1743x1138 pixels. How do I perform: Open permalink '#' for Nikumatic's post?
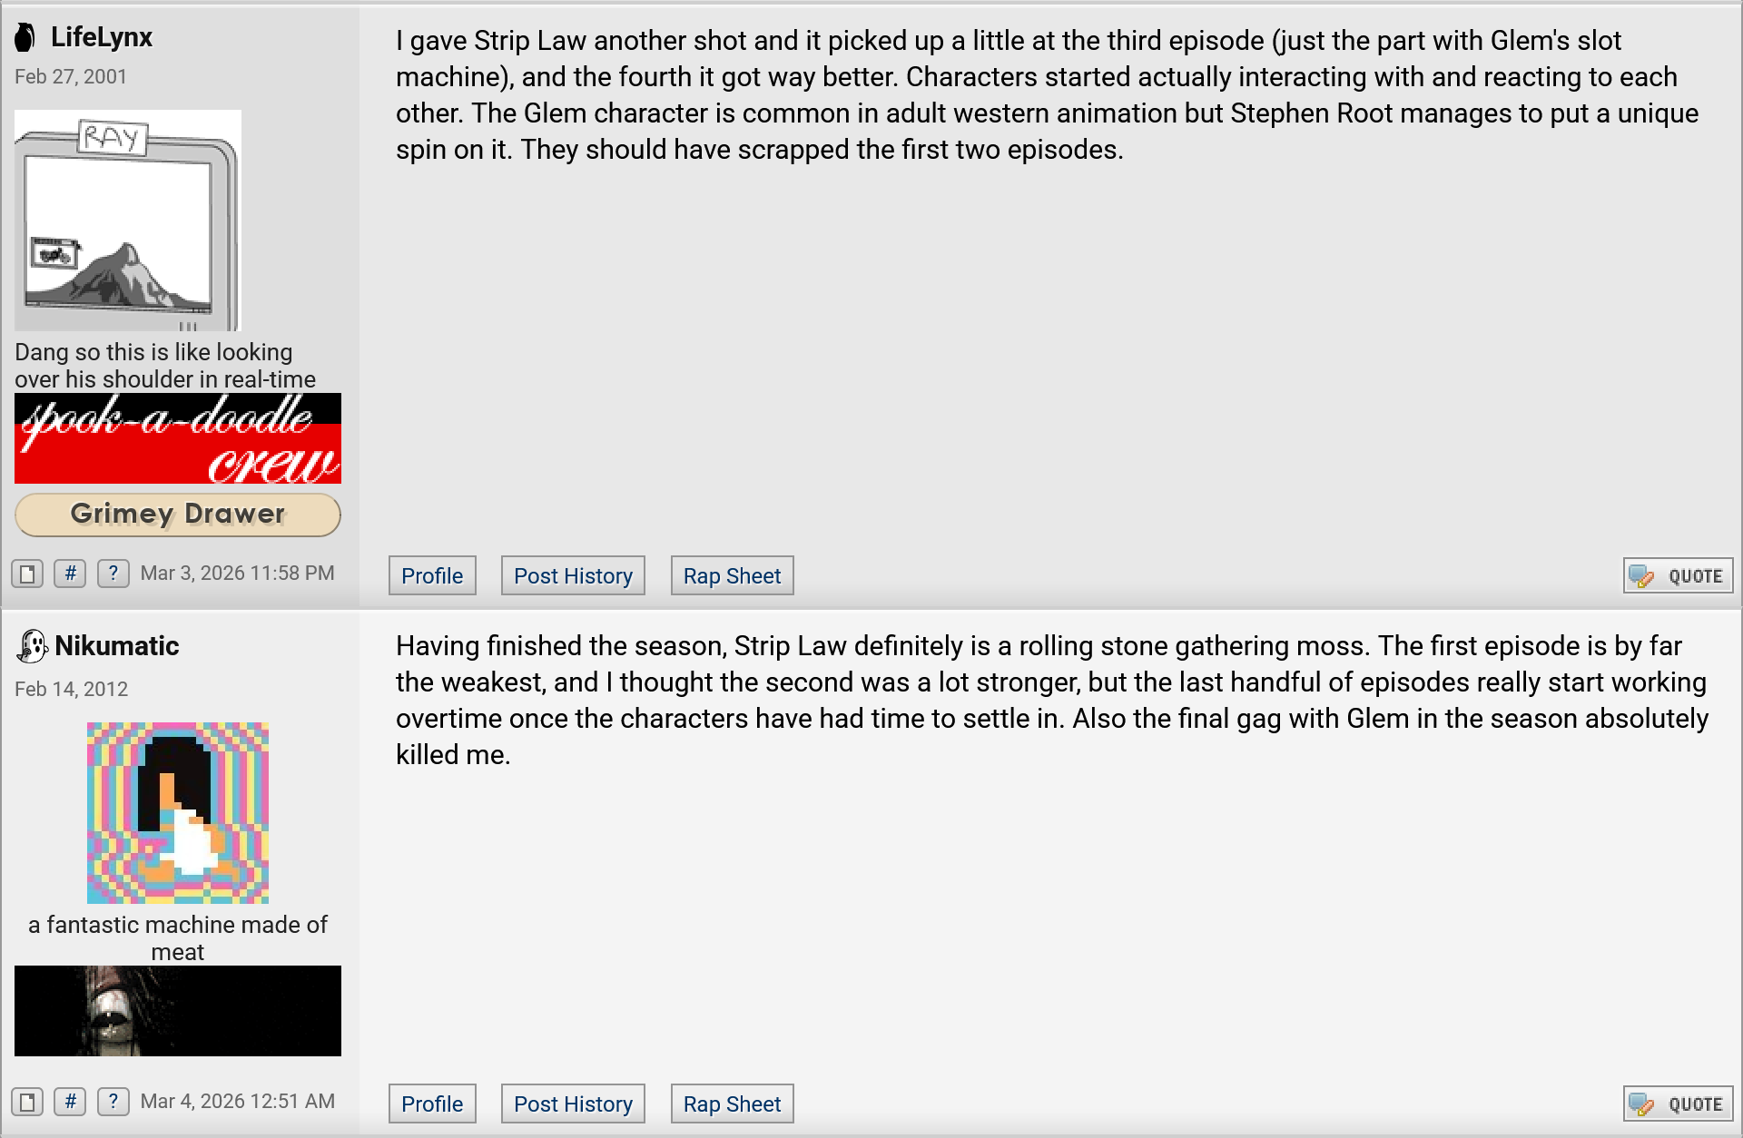pyautogui.click(x=70, y=1102)
